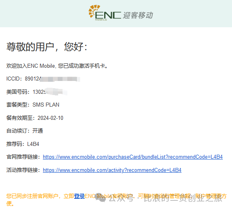232x210 pixels.
Task: Click the 推荐码 L4B4 referral code
Action: click(x=22, y=144)
